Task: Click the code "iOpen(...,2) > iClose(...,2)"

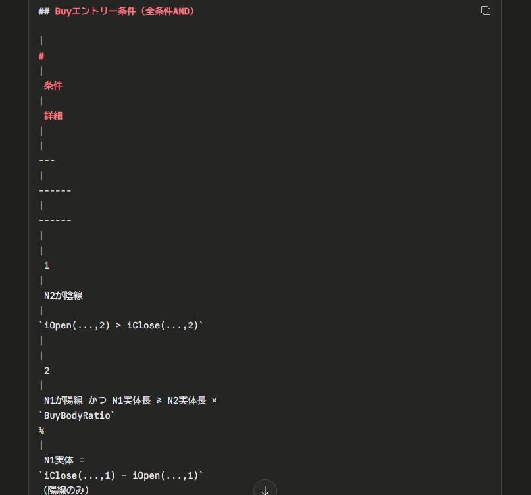Action: point(121,325)
